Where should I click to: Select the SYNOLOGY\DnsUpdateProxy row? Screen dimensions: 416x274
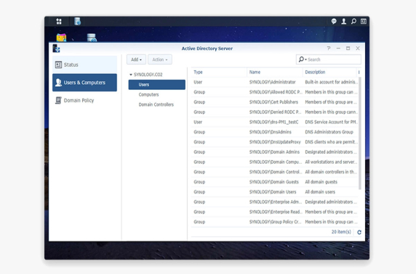click(275, 142)
